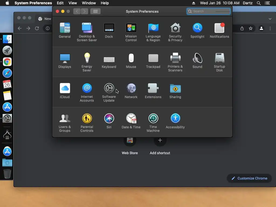Expand Chrome tab search chevron
276x207 pixels.
pos(270,19)
